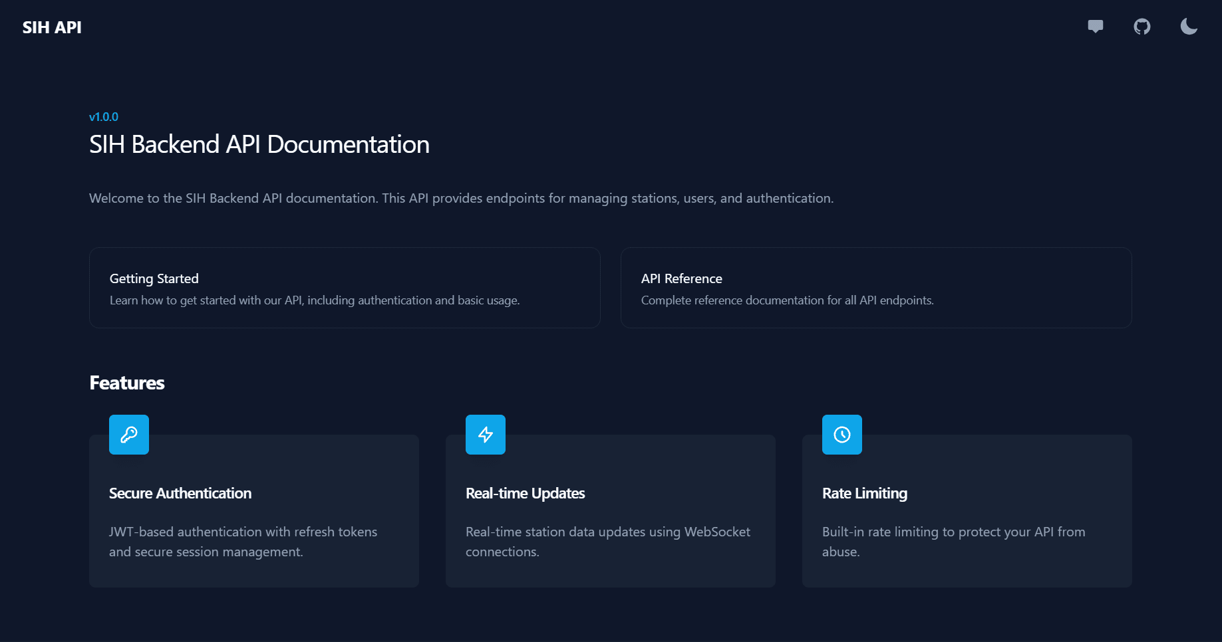1222x642 pixels.
Task: Click the Features section heading
Action: [x=126, y=383]
